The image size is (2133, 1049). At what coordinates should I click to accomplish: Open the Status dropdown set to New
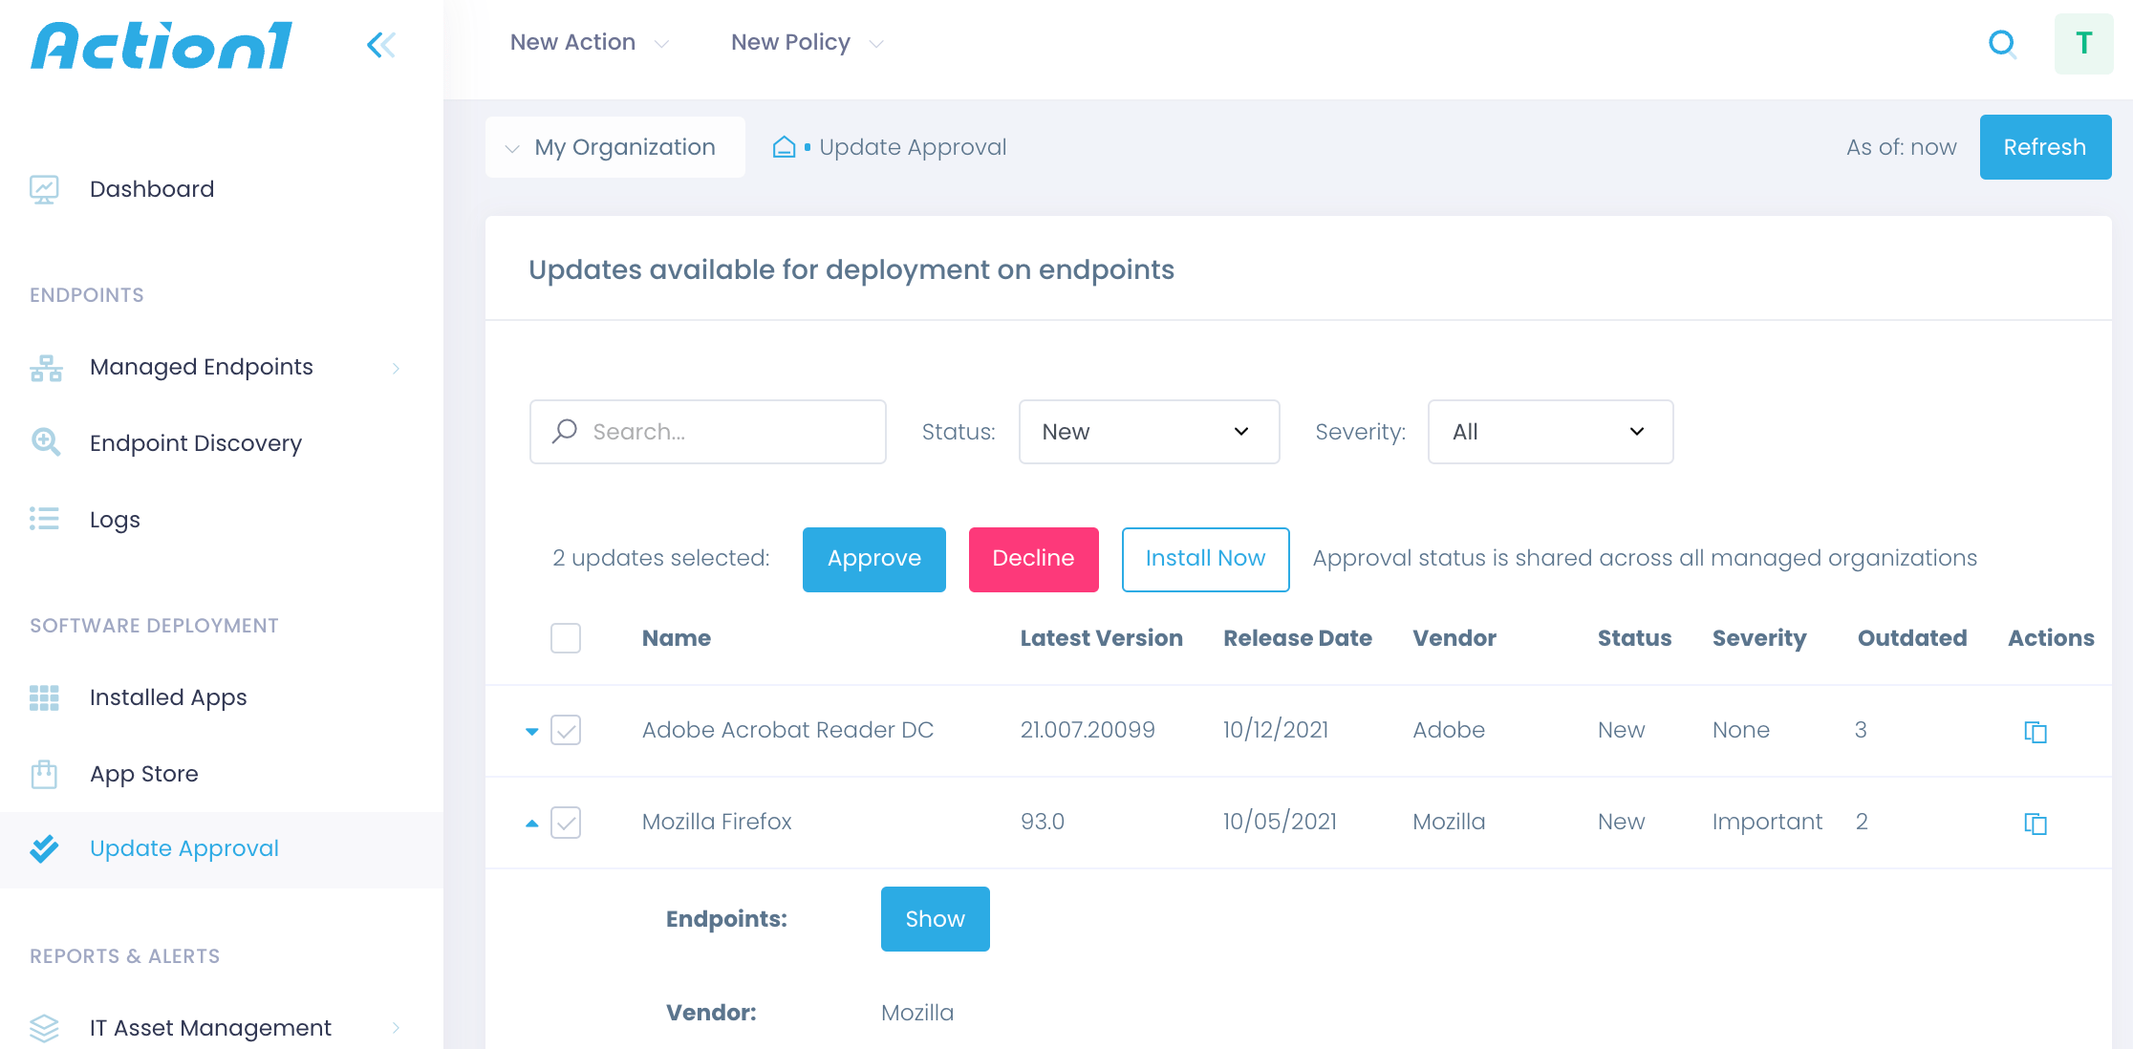[1148, 431]
